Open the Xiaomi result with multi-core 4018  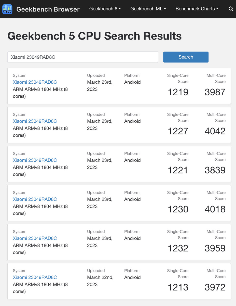(35, 199)
